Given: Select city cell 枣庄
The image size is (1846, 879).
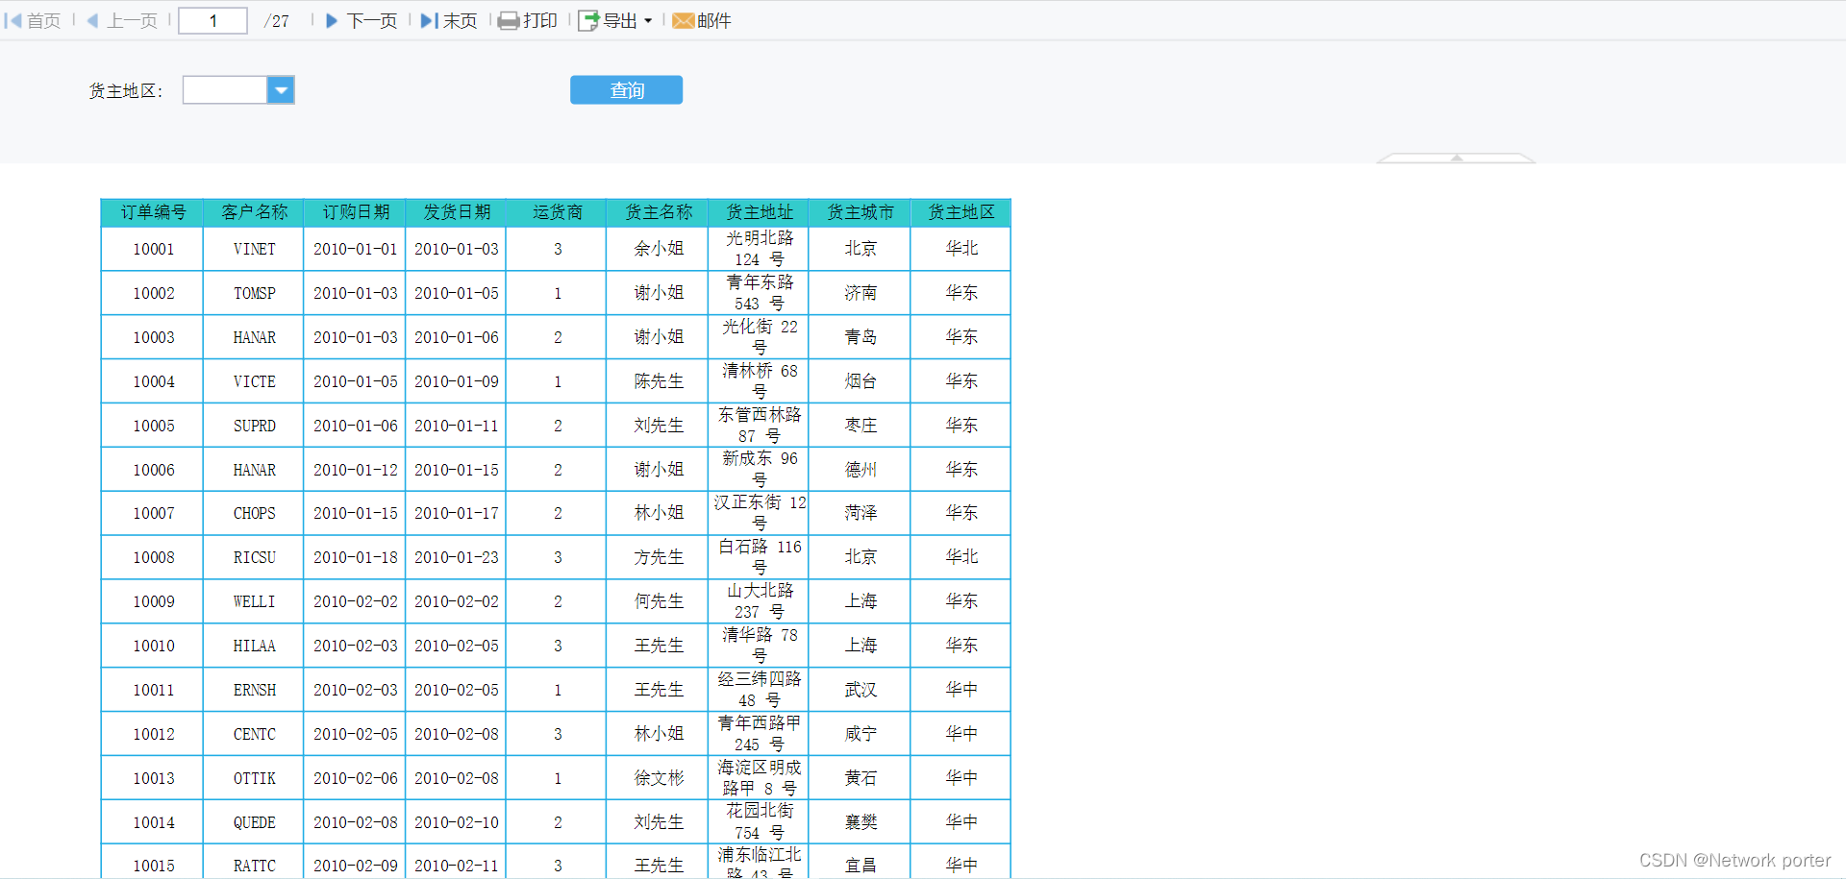Looking at the screenshot, I should coord(861,426).
